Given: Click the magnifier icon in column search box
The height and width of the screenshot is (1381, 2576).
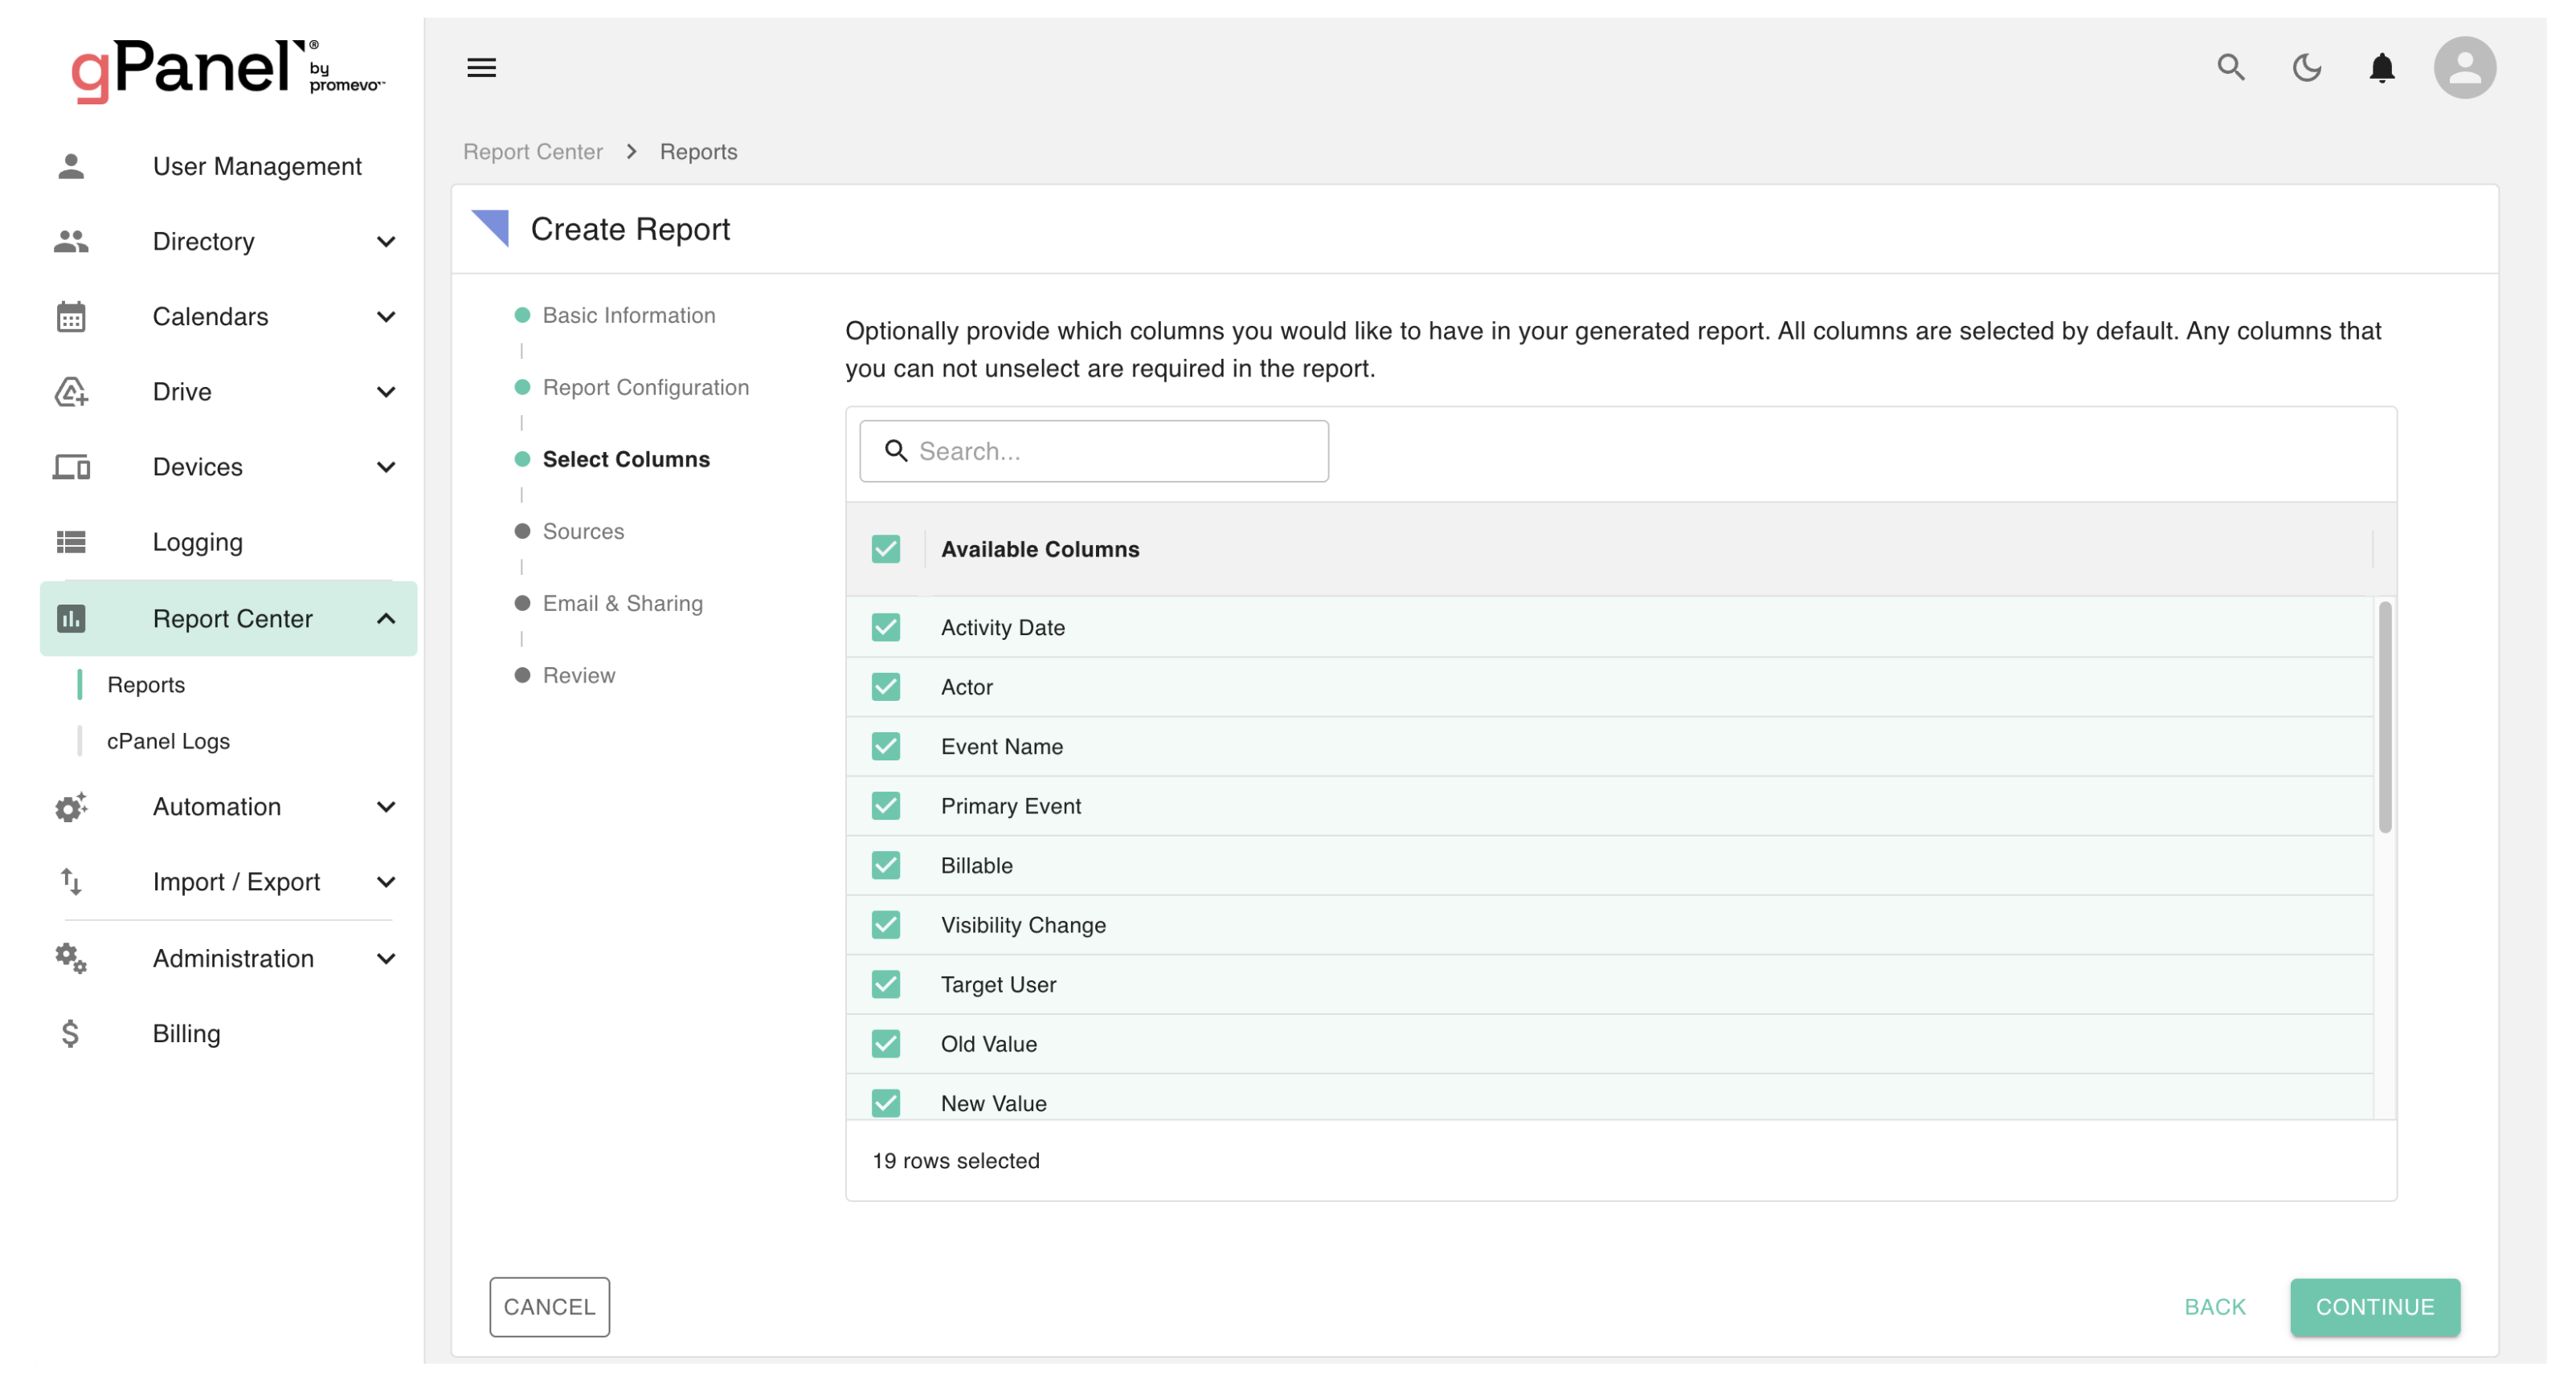Looking at the screenshot, I should (x=896, y=450).
